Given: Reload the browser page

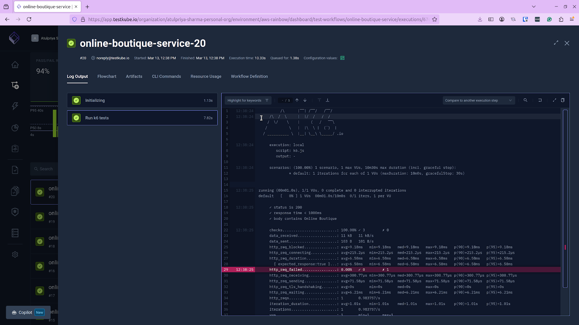Looking at the screenshot, I should point(29,19).
